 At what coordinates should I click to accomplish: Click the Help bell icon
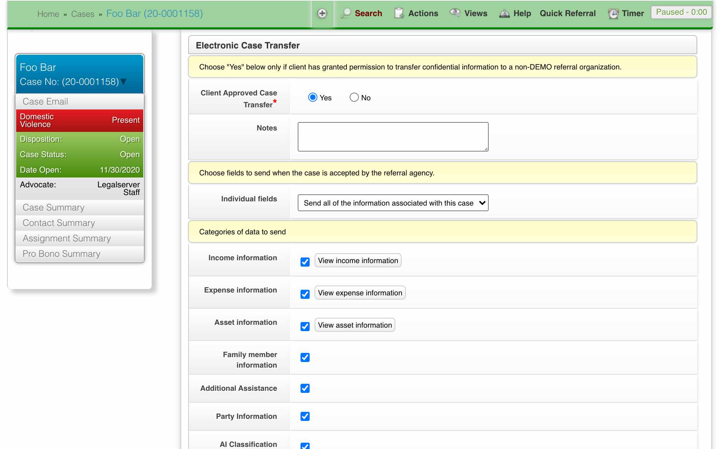504,13
